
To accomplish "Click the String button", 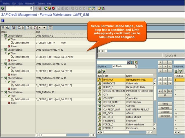I will [165, 104].
